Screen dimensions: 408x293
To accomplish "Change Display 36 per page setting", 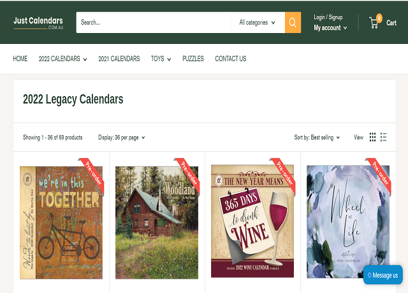I will pos(122,138).
